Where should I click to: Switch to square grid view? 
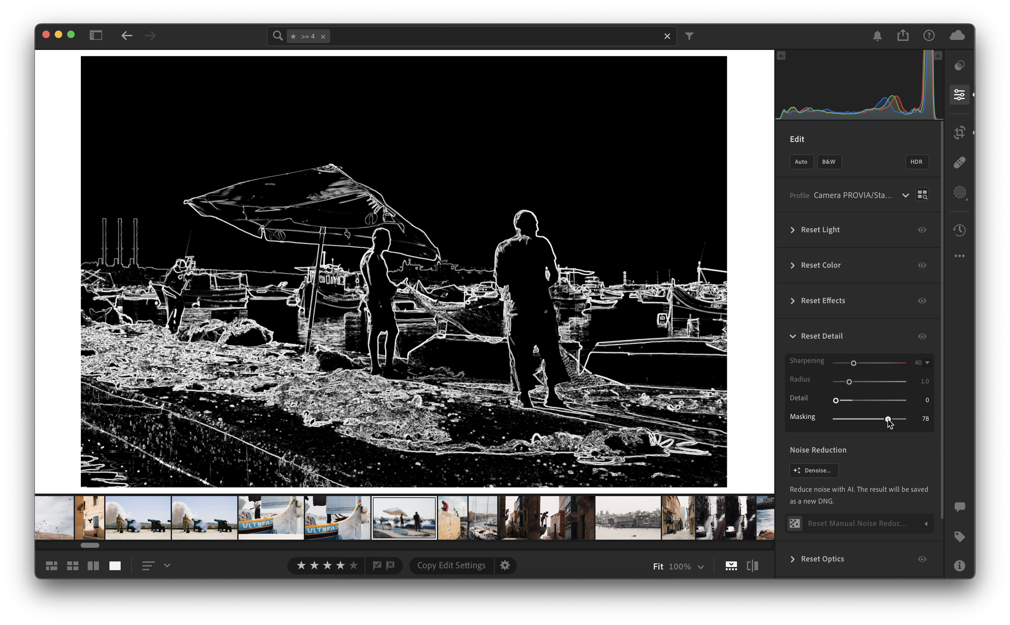(x=73, y=566)
